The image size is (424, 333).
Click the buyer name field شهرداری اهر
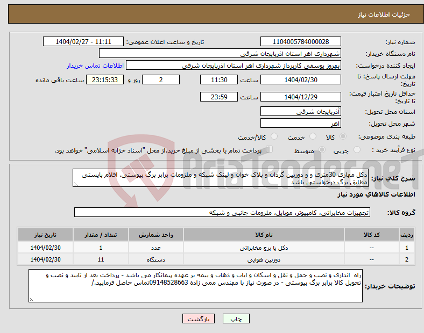click(220, 54)
